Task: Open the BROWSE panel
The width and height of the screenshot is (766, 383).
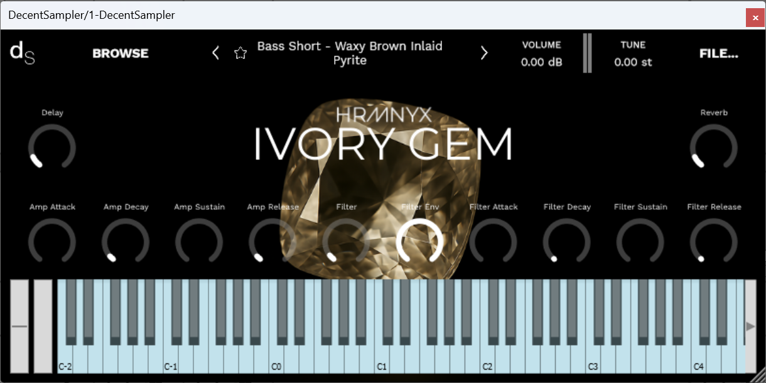Action: point(120,53)
